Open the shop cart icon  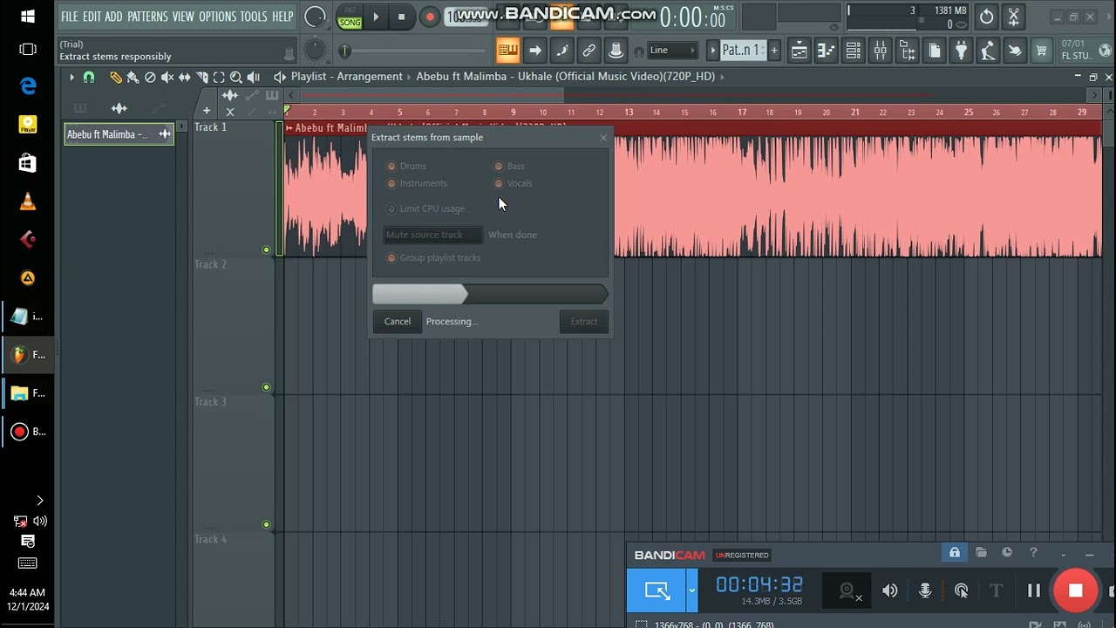tap(1042, 51)
